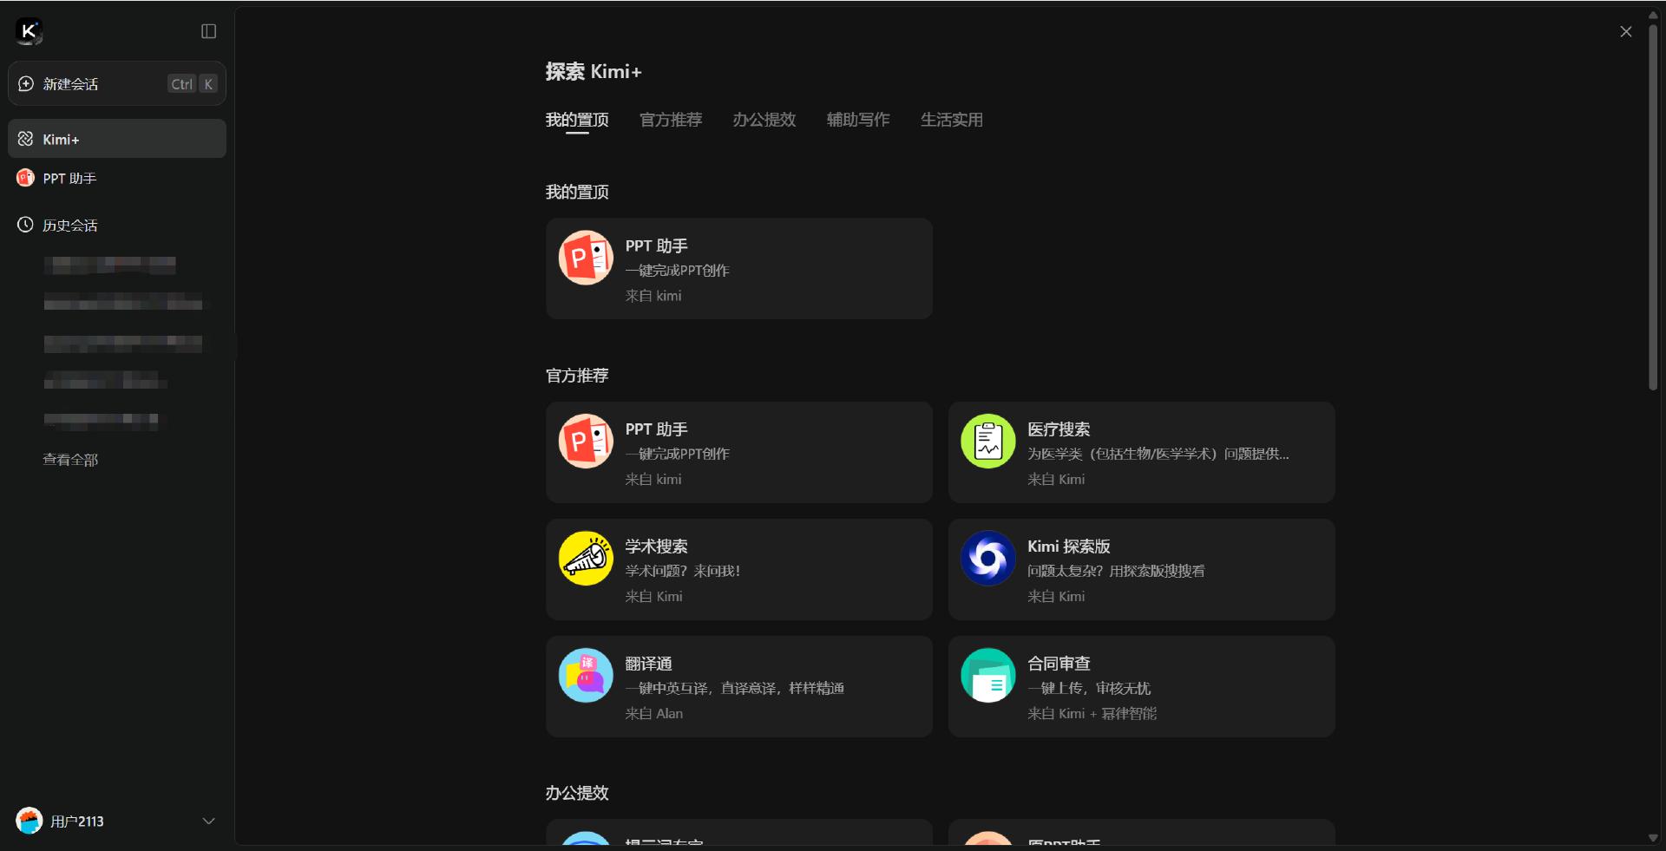
Task: Start a new chat via 新建会话
Action: click(x=117, y=84)
